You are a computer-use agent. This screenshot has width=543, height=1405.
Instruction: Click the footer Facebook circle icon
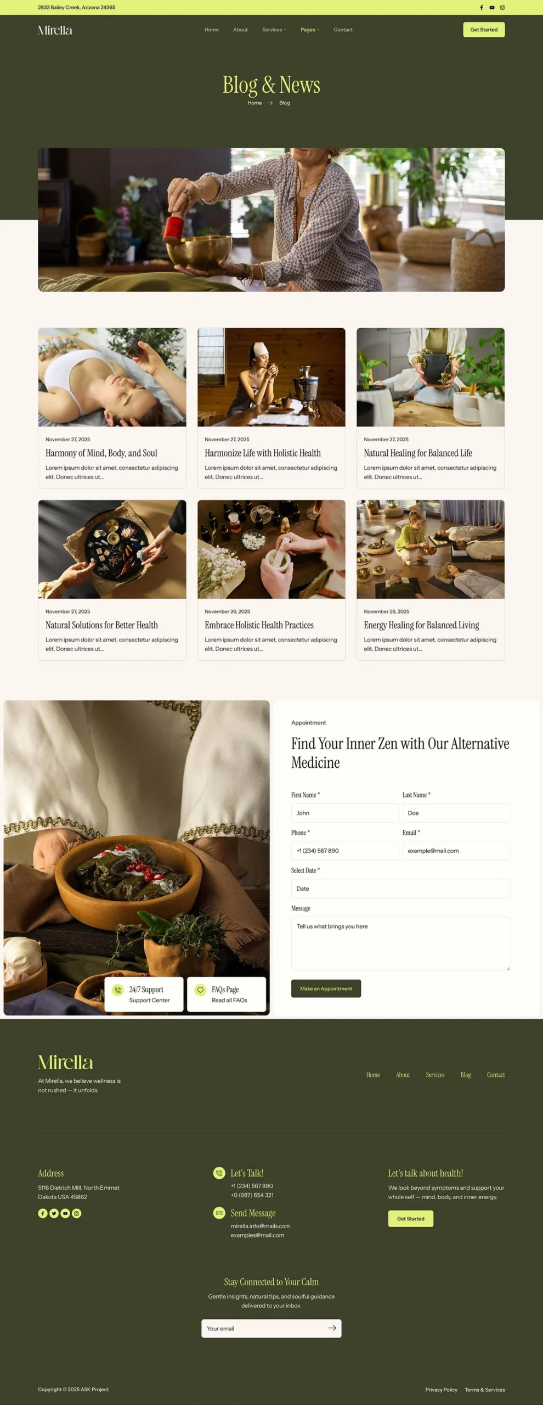pos(43,1213)
